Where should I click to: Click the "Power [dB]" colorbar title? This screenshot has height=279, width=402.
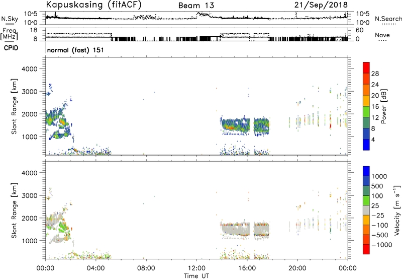click(x=383, y=106)
